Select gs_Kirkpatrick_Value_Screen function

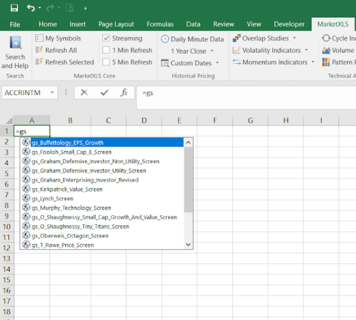(102, 189)
